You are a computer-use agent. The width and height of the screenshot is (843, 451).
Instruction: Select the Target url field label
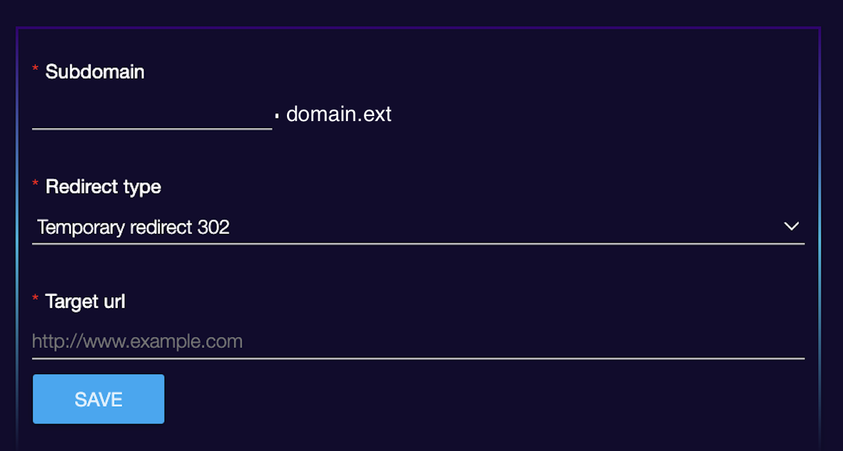[x=85, y=301]
